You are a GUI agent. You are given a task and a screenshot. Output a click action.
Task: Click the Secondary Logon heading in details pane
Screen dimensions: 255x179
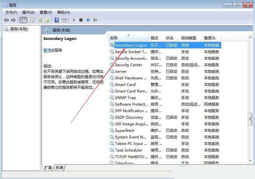60,38
